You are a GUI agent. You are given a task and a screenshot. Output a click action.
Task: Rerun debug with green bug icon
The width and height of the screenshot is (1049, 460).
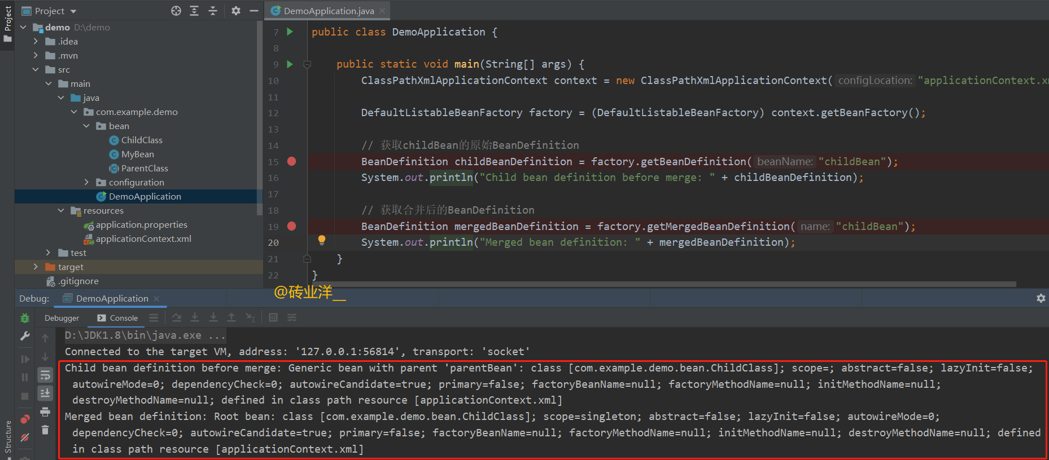coord(25,318)
